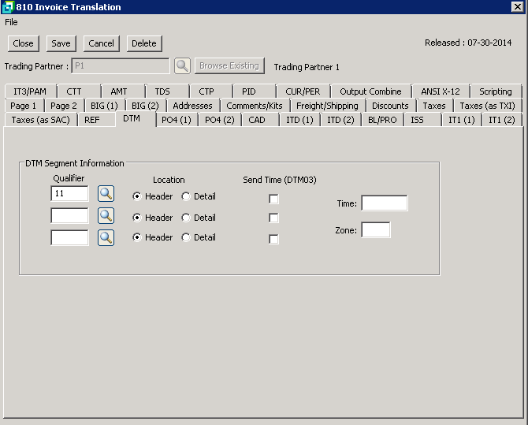Click the Cancel button

[101, 43]
